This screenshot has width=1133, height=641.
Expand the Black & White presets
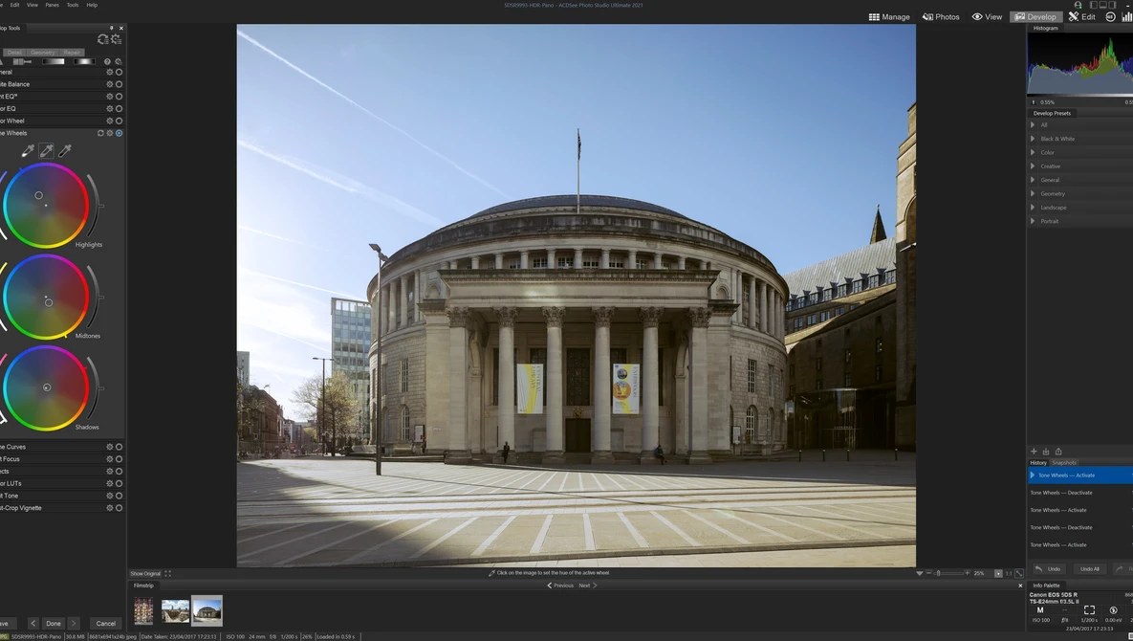(1033, 139)
